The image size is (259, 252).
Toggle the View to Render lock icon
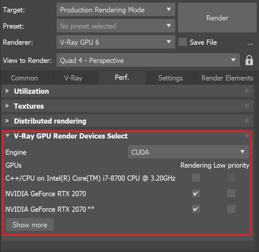[x=249, y=60]
